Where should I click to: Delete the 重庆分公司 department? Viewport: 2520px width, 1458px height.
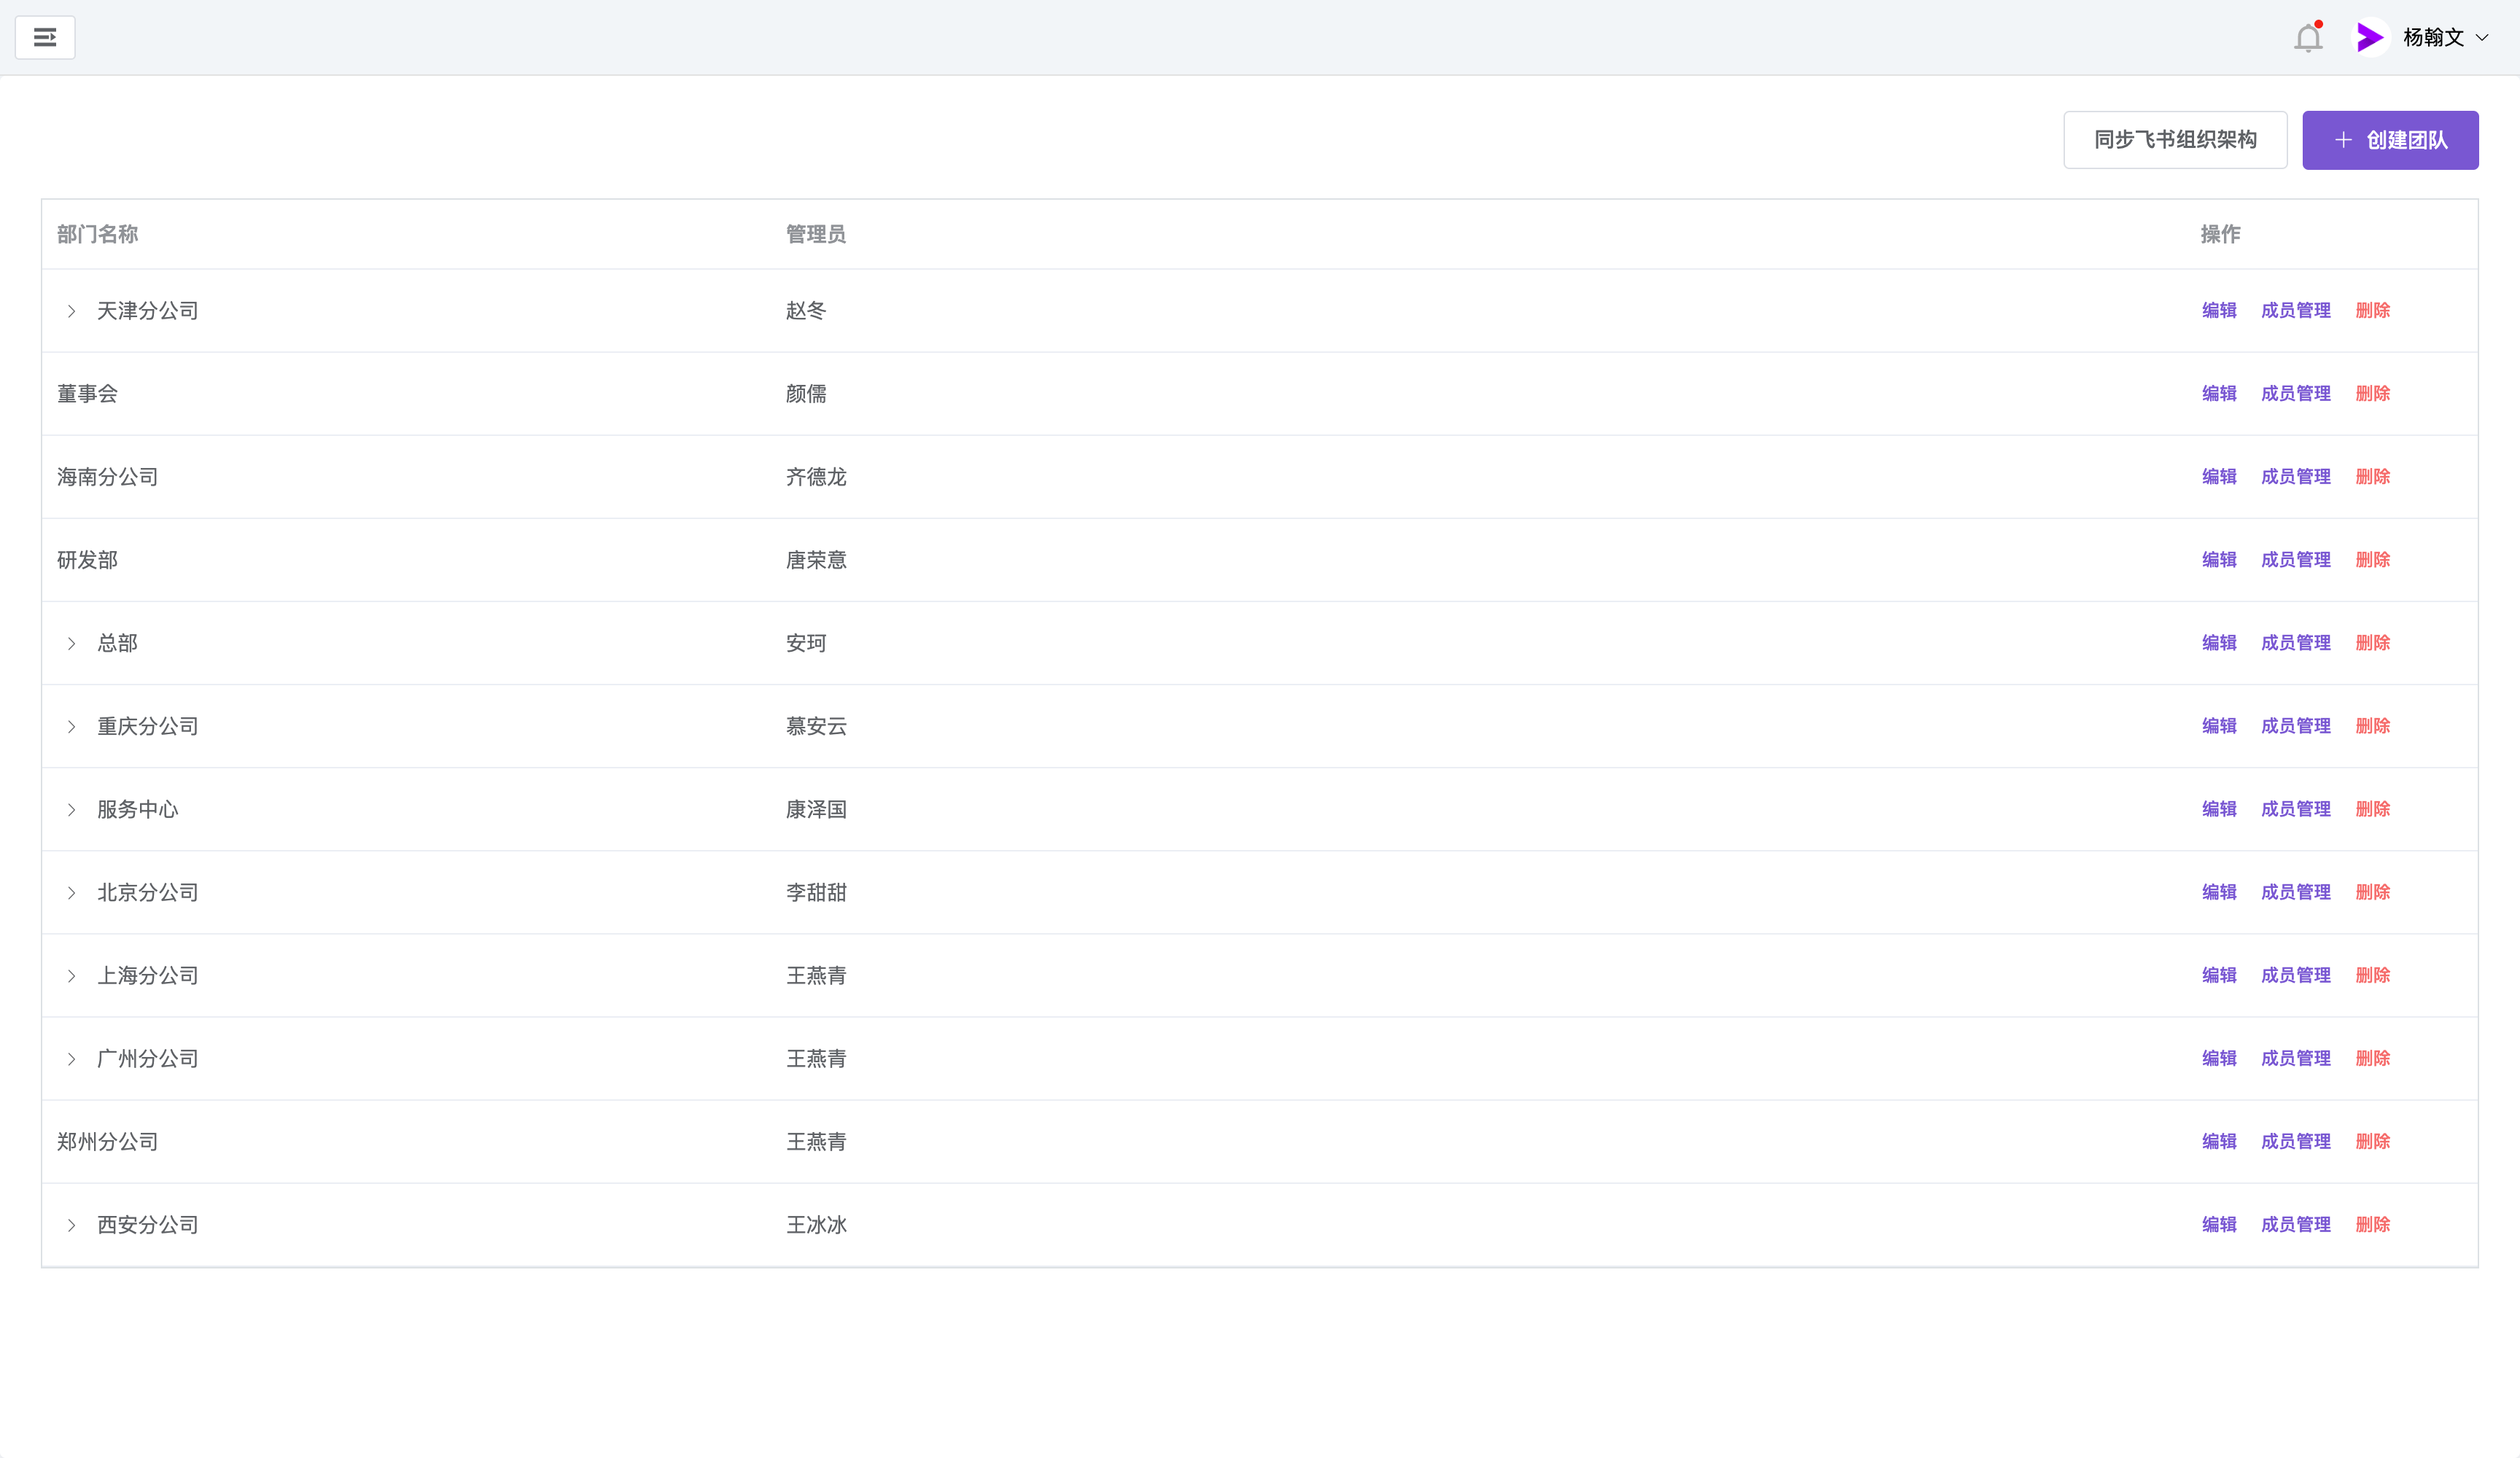[2372, 725]
